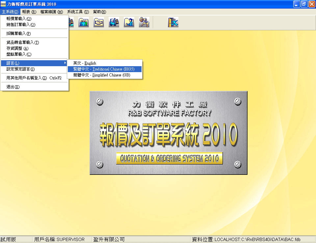Viewport: 316px width, 243px height.
Task: Open the 系統工具 (U) menu
Action: pyautogui.click(x=78, y=12)
